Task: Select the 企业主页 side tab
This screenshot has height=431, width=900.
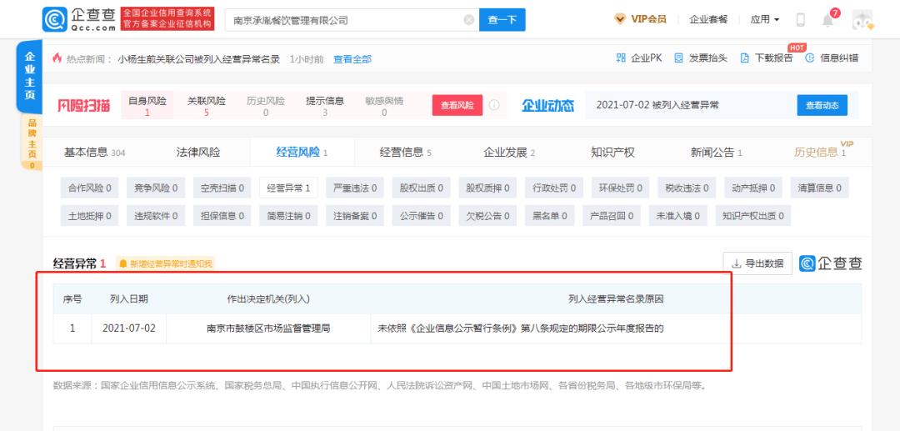Action: 30,76
